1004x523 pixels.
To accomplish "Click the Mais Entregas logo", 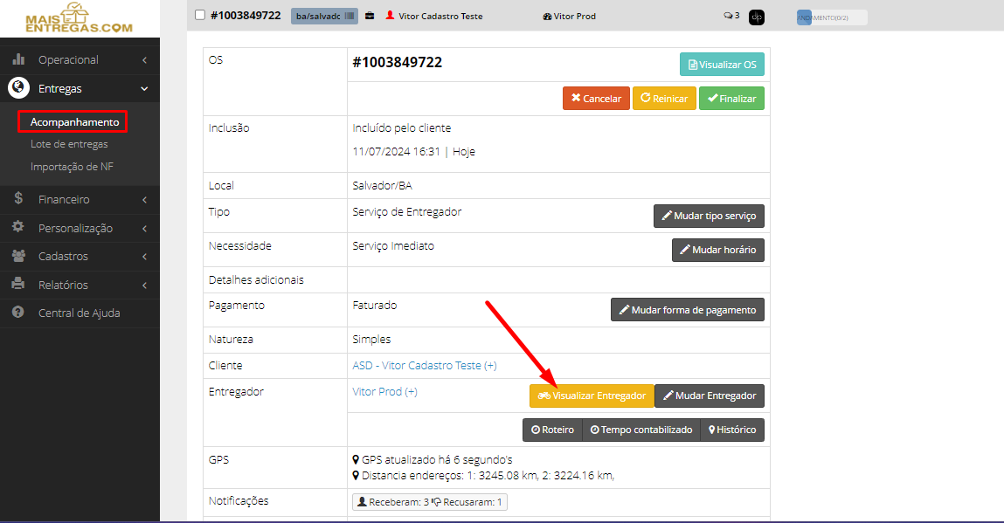I will click(79, 18).
